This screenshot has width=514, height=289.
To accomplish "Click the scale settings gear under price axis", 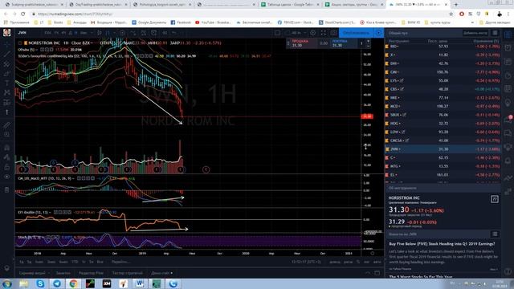I will (373, 254).
